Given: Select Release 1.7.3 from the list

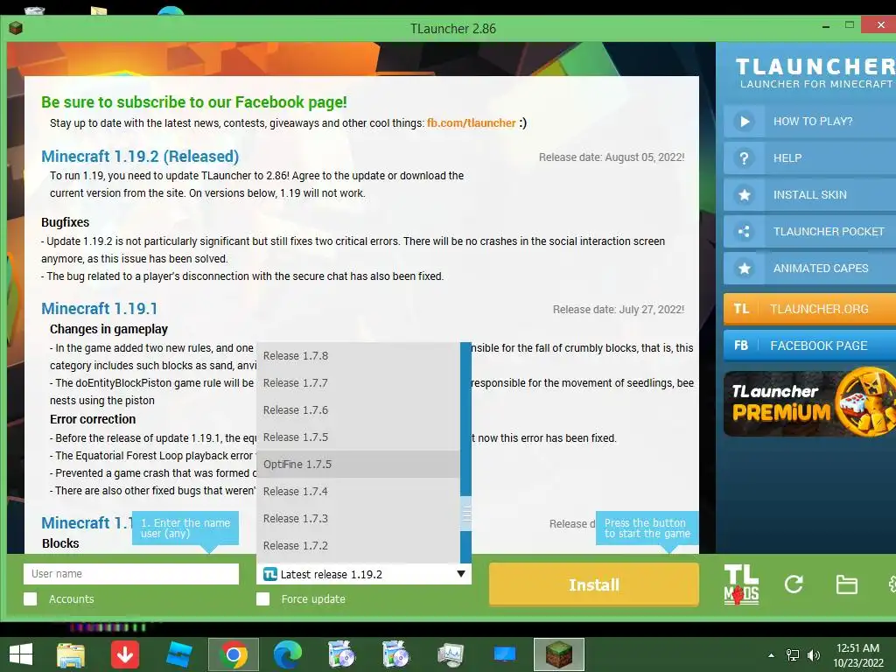Looking at the screenshot, I should click(358, 518).
